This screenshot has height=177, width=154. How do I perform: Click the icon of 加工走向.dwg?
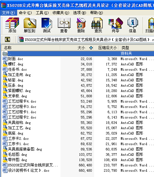(5, 75)
